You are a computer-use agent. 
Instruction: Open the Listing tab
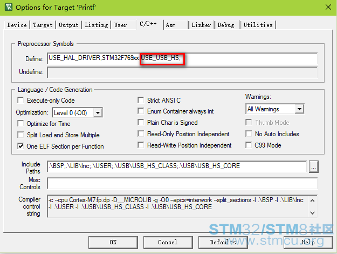tap(97, 25)
